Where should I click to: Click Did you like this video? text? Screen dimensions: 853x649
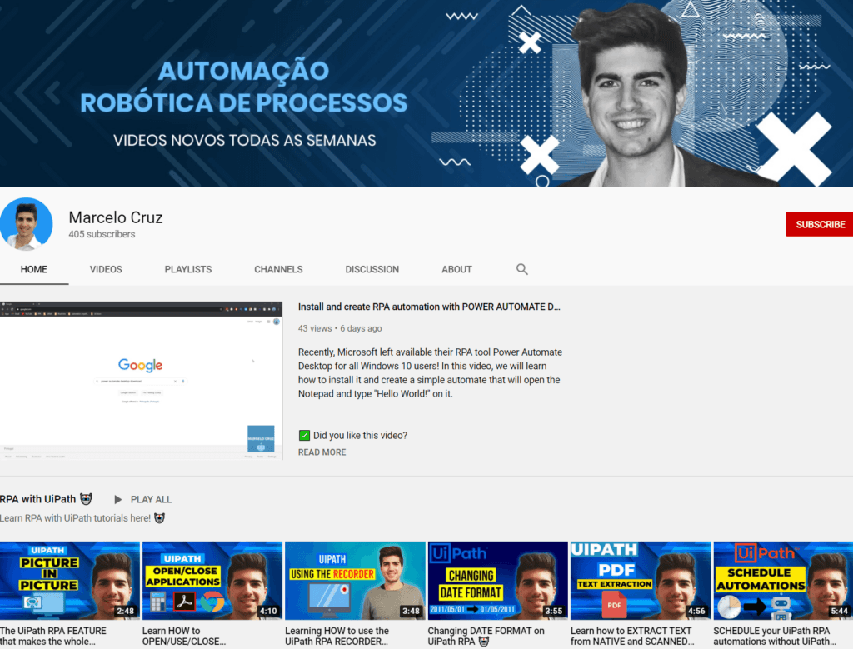coord(360,435)
